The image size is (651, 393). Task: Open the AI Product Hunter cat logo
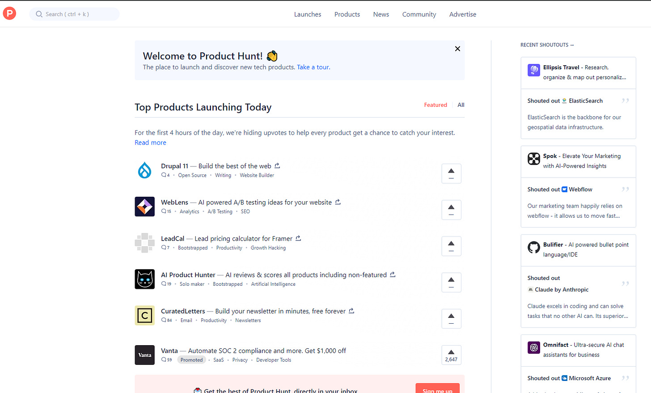(x=144, y=279)
